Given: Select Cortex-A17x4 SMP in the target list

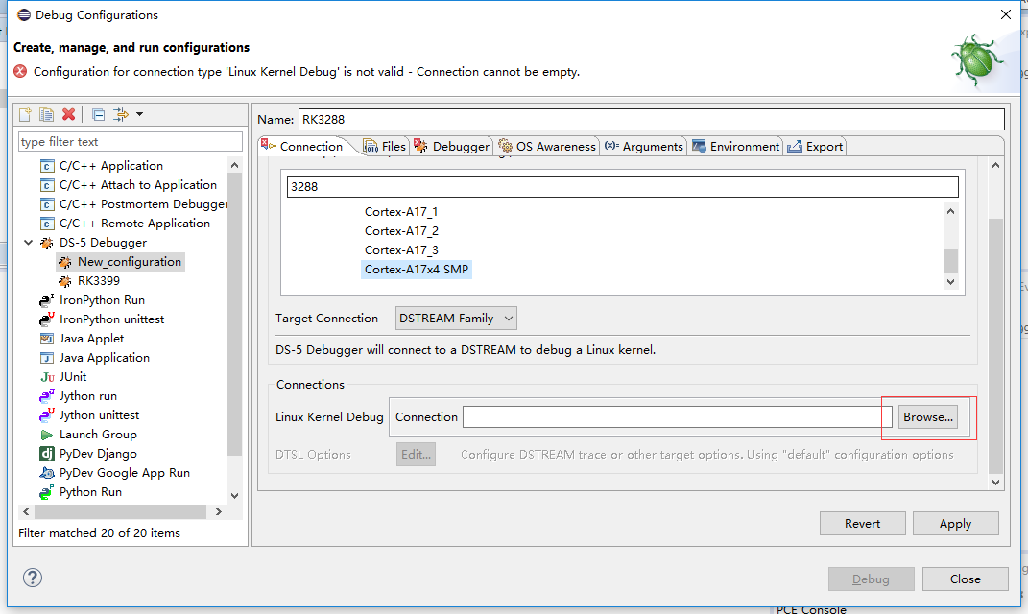Looking at the screenshot, I should pyautogui.click(x=417, y=270).
